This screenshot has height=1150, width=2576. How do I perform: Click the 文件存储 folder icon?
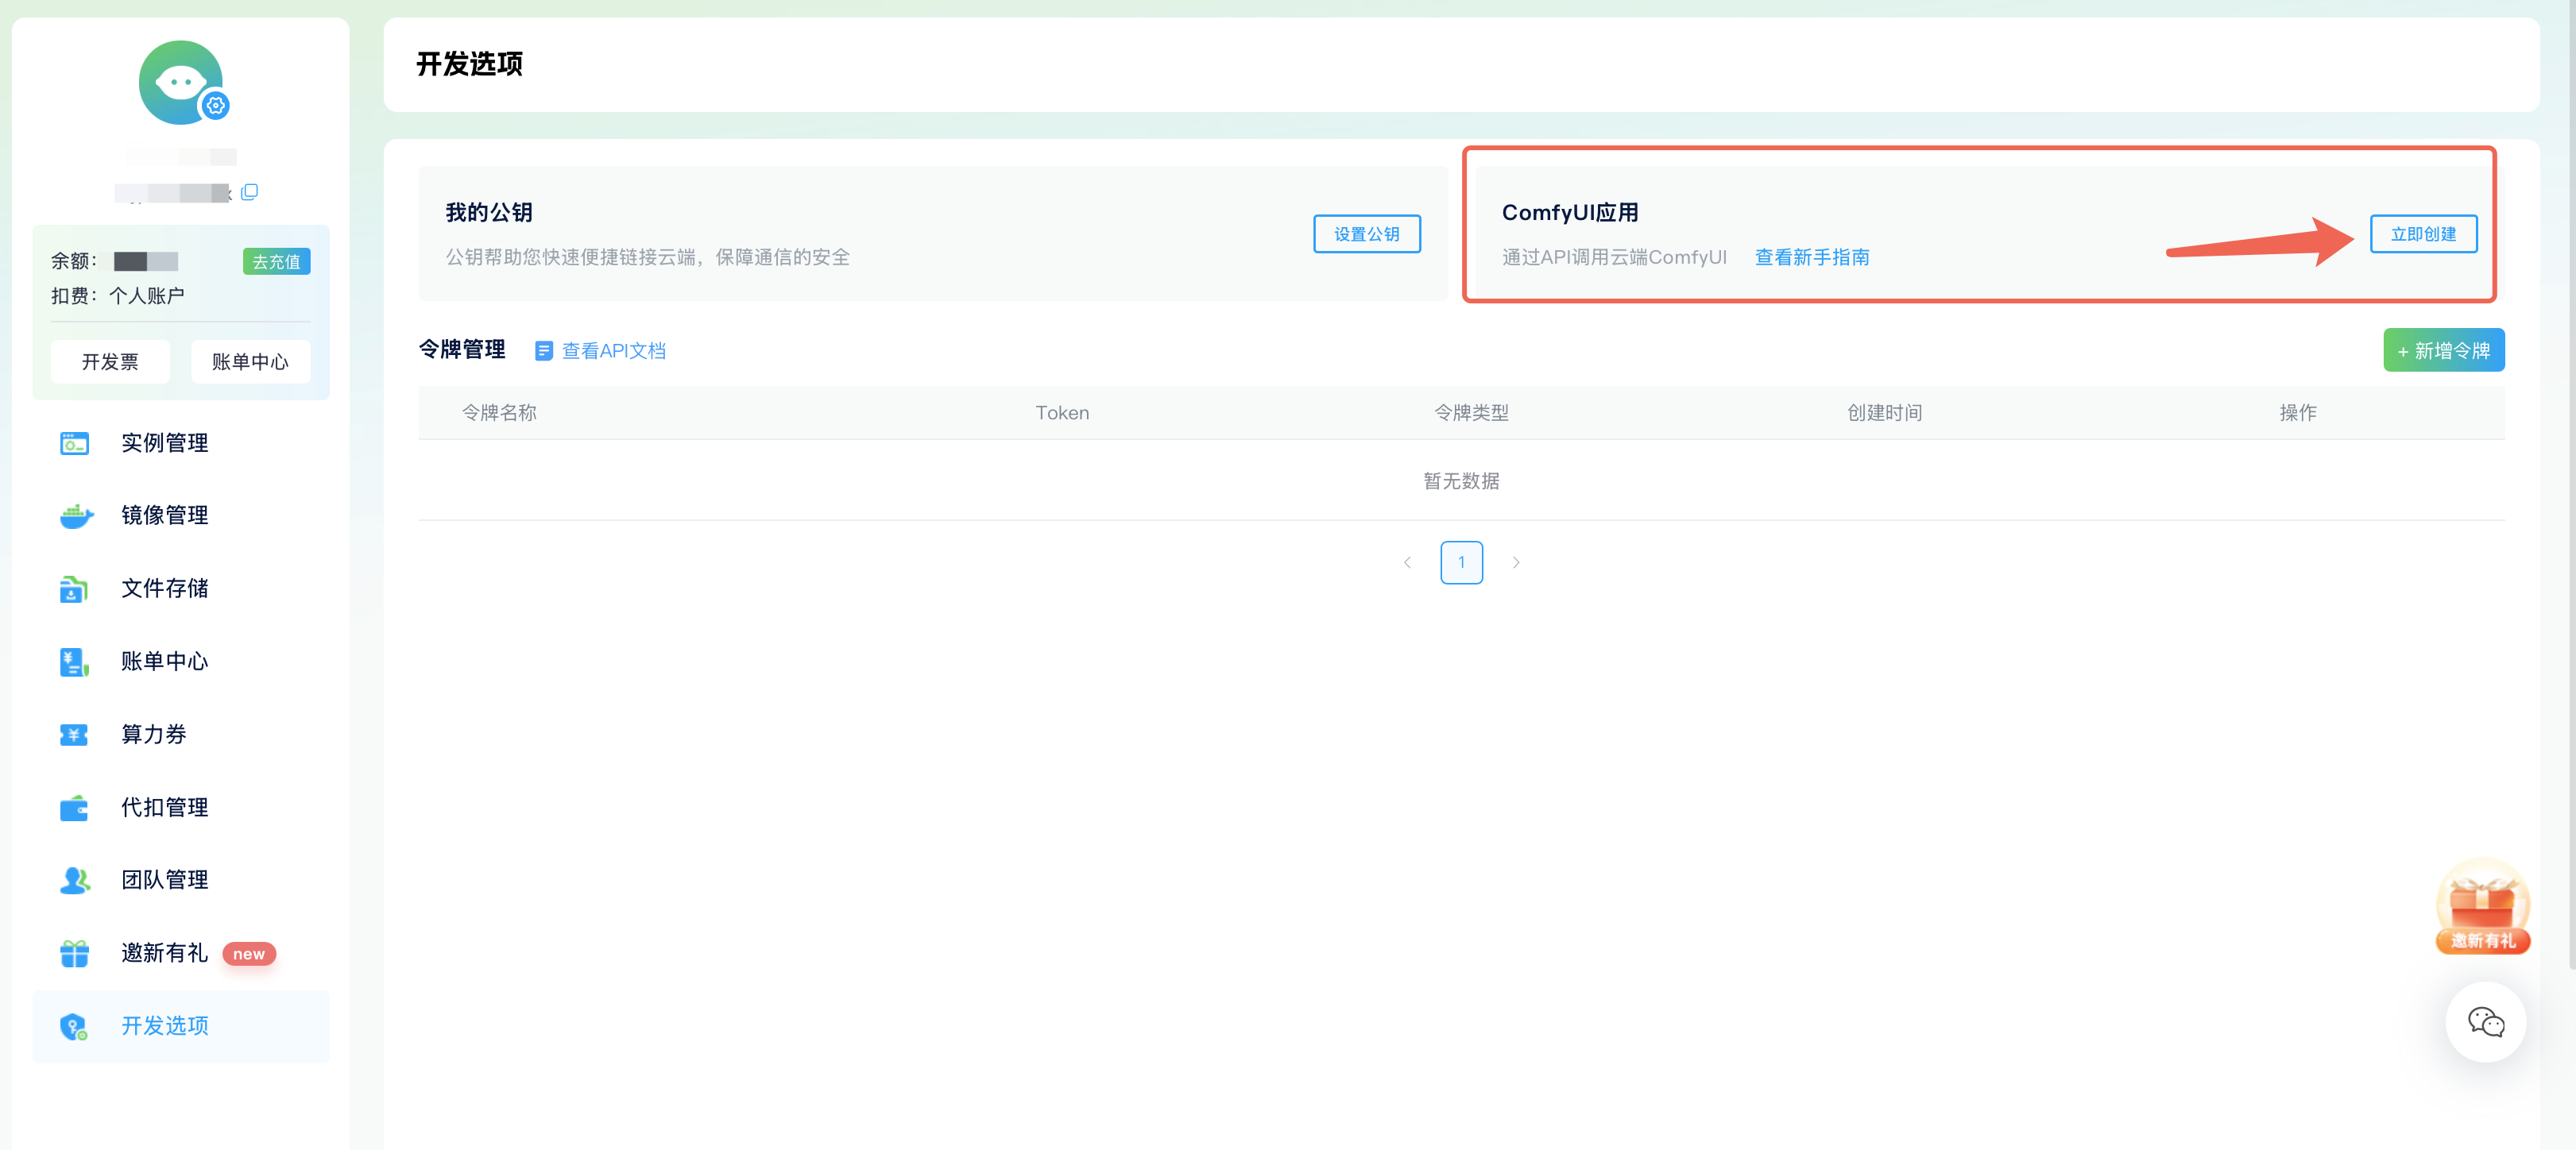(74, 589)
